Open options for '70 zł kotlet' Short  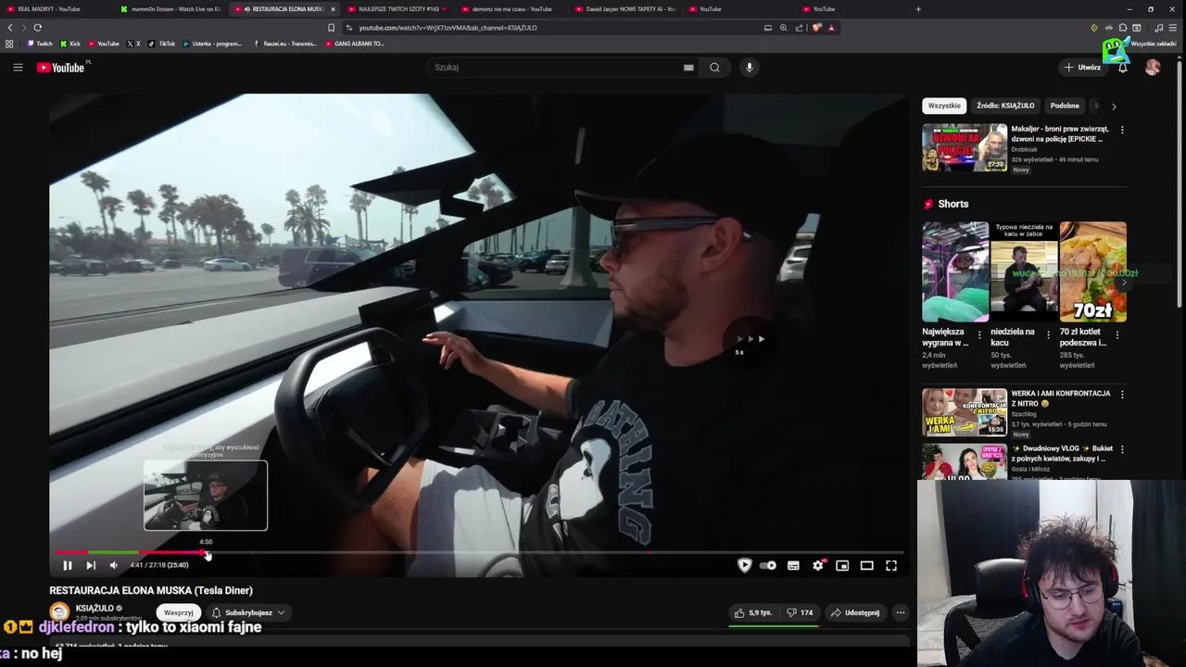coord(1117,334)
